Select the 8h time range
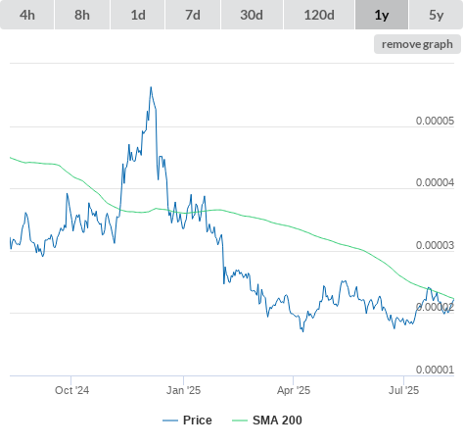Screen dimensions: 464x446 [x=82, y=15]
